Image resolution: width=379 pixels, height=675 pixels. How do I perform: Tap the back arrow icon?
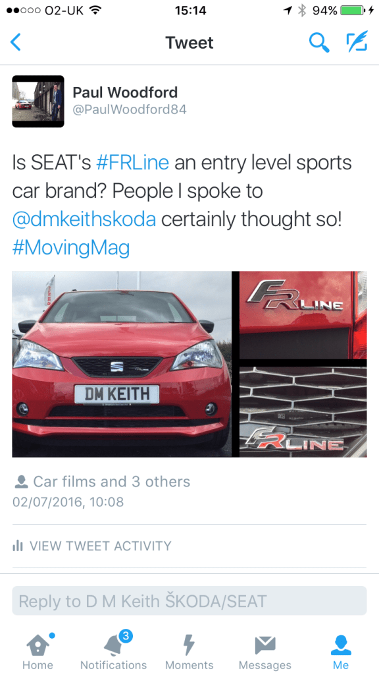[16, 43]
